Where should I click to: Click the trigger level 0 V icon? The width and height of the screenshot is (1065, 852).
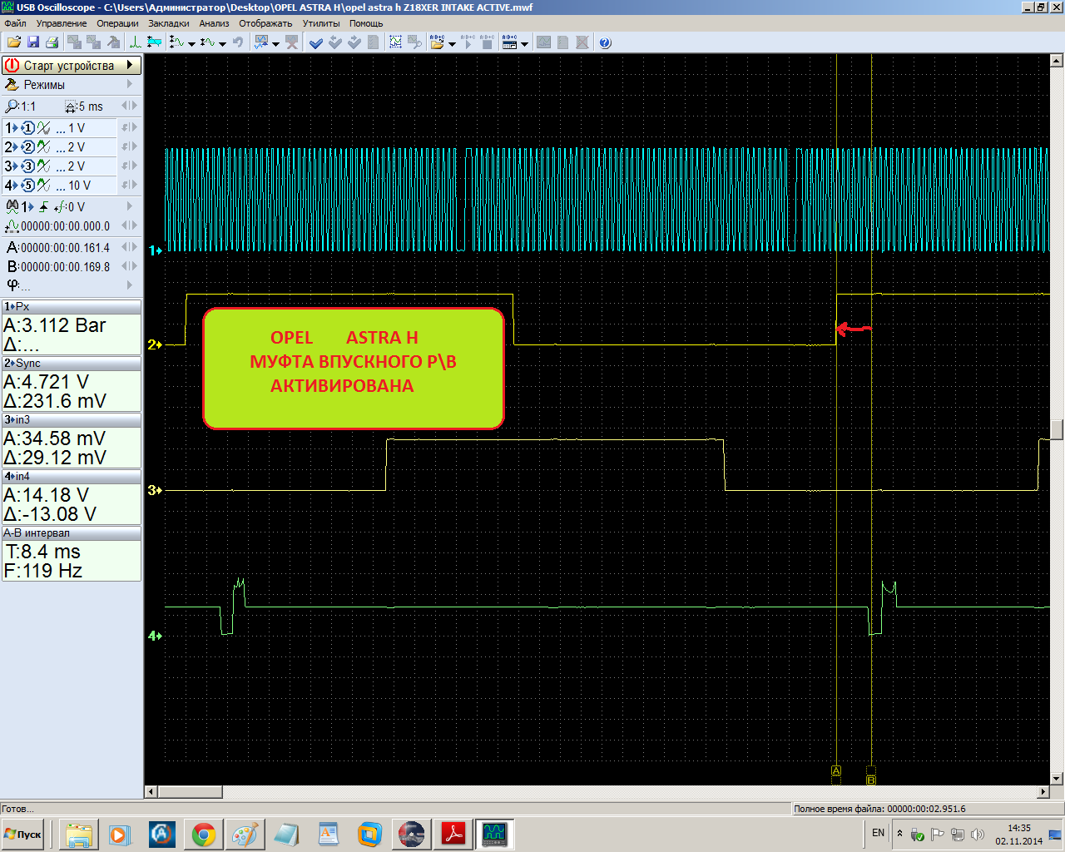pos(61,206)
